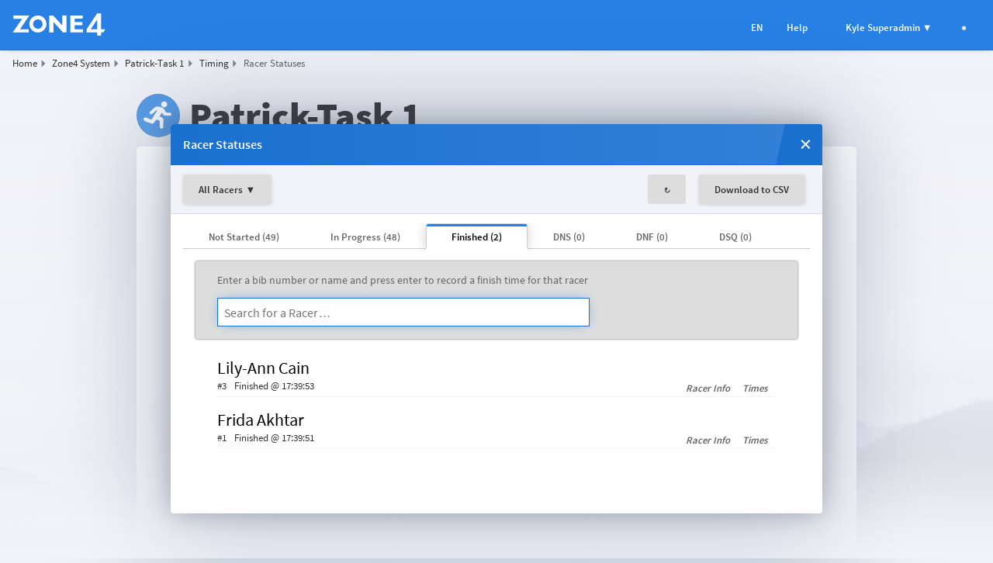Open Help in the top bar
The image size is (993, 563).
coord(797,28)
